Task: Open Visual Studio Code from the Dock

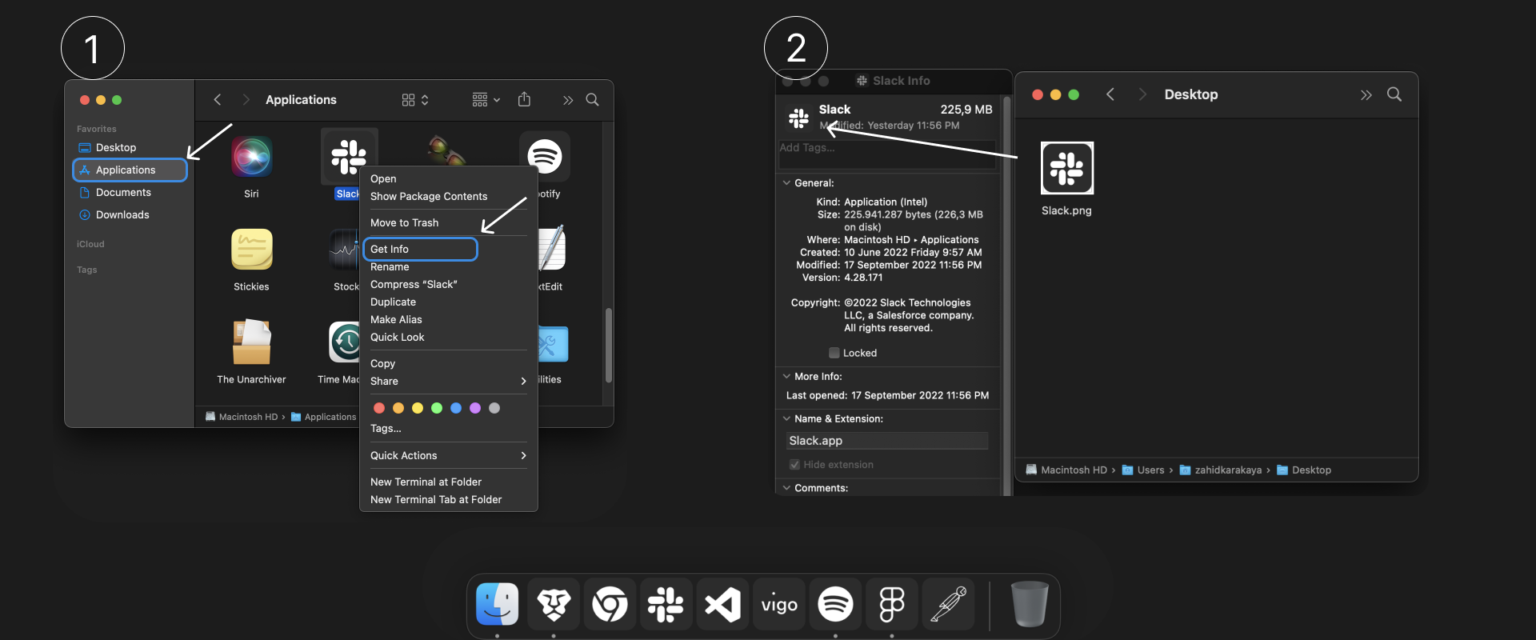Action: (722, 604)
